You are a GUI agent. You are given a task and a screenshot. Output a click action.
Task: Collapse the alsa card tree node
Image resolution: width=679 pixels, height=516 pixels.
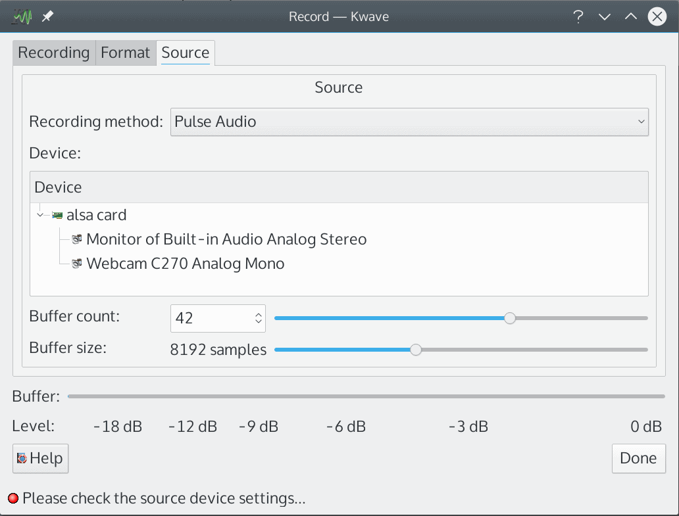40,215
